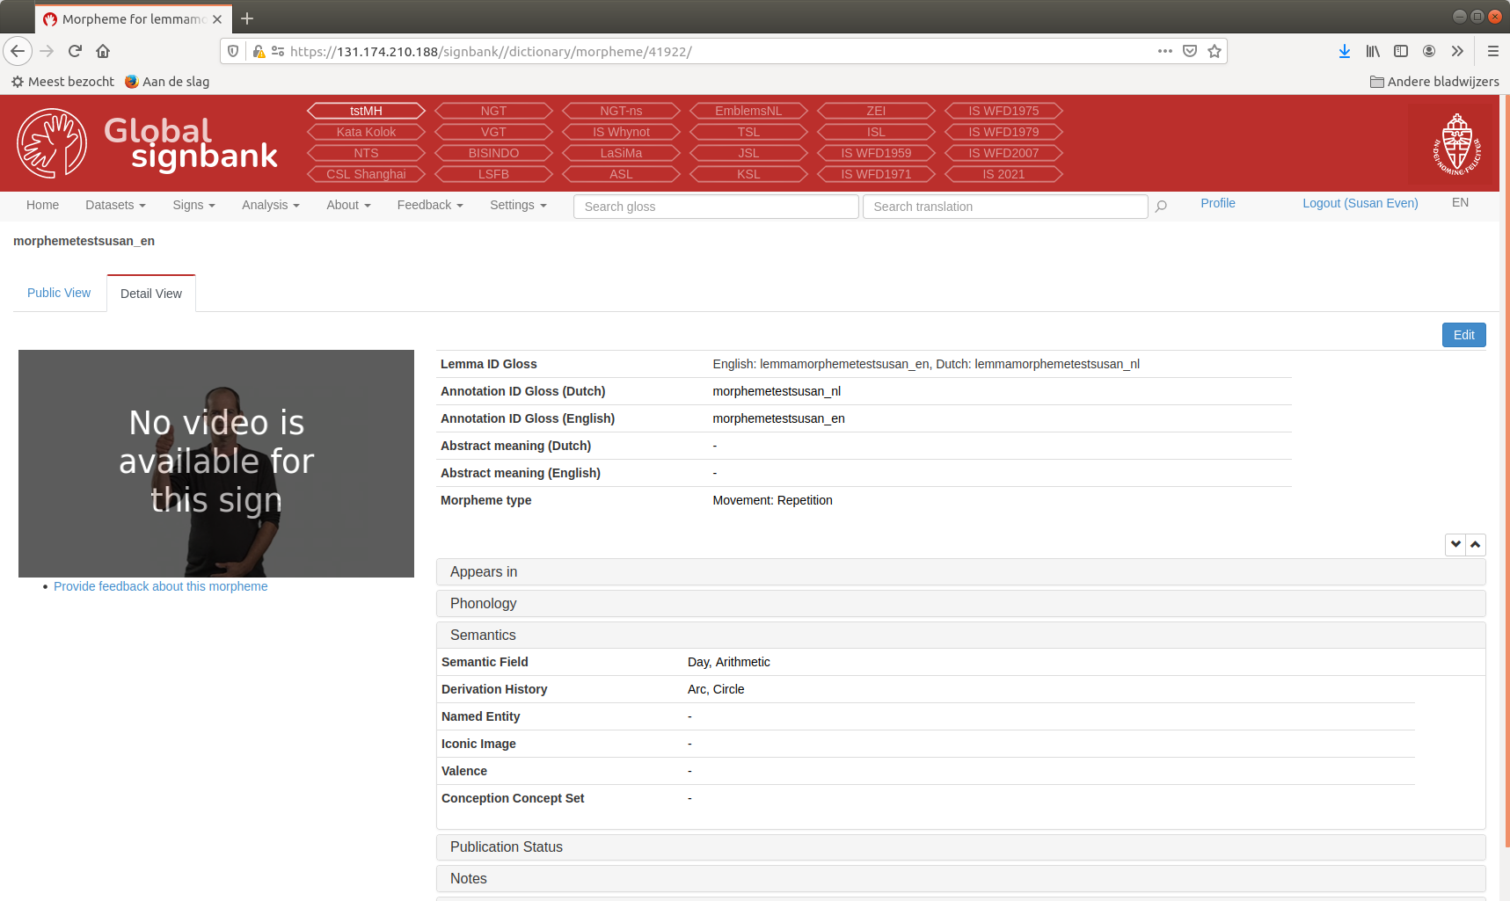Click the tracking protection shield icon
The height and width of the screenshot is (901, 1510).
[x=231, y=51]
